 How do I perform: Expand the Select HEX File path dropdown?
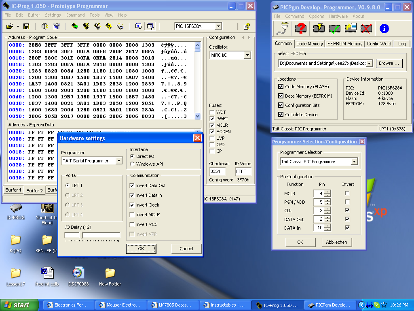(369, 63)
